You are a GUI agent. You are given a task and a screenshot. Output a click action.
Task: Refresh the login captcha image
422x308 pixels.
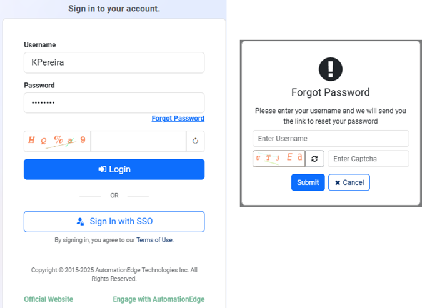pos(195,141)
